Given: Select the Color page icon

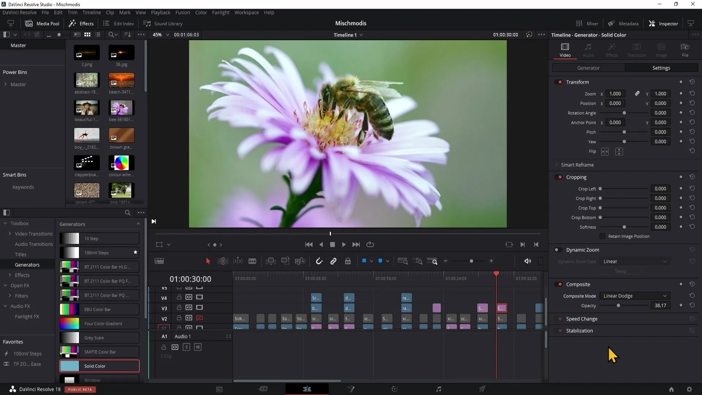Looking at the screenshot, I should 395,389.
